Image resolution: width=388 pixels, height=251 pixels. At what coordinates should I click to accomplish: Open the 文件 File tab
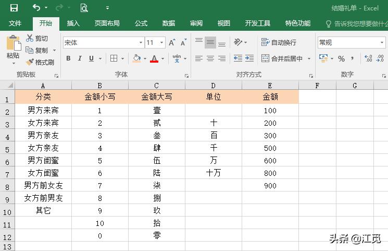(15, 23)
